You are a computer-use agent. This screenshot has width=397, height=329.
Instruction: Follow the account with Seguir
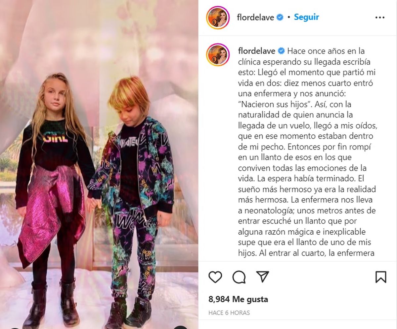pyautogui.click(x=306, y=17)
